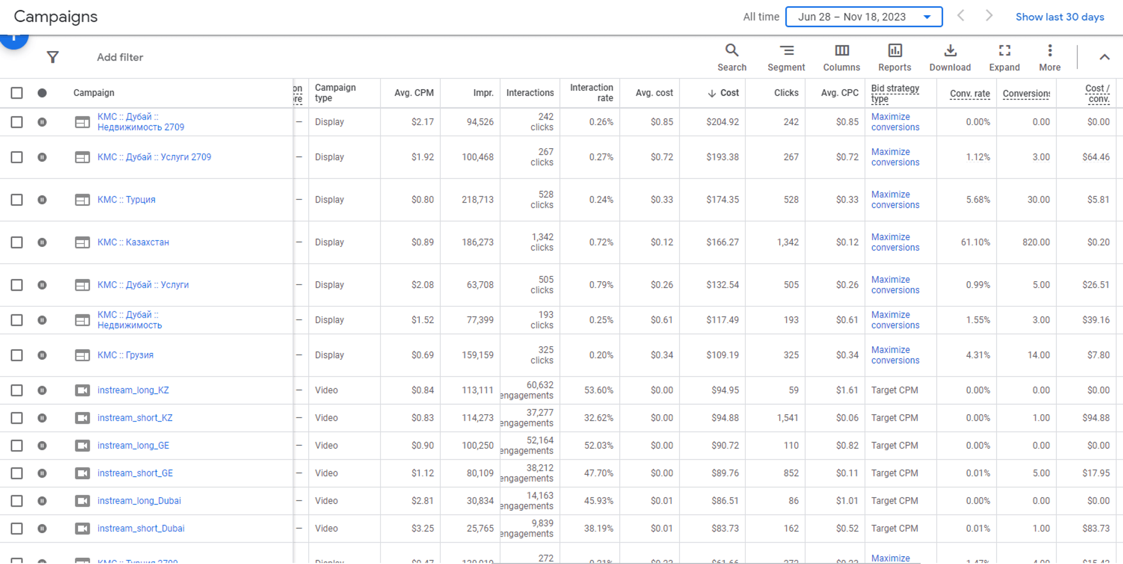1123x564 pixels.
Task: Check the checkbox for КМС :: Казахстан row
Action: pyautogui.click(x=17, y=242)
